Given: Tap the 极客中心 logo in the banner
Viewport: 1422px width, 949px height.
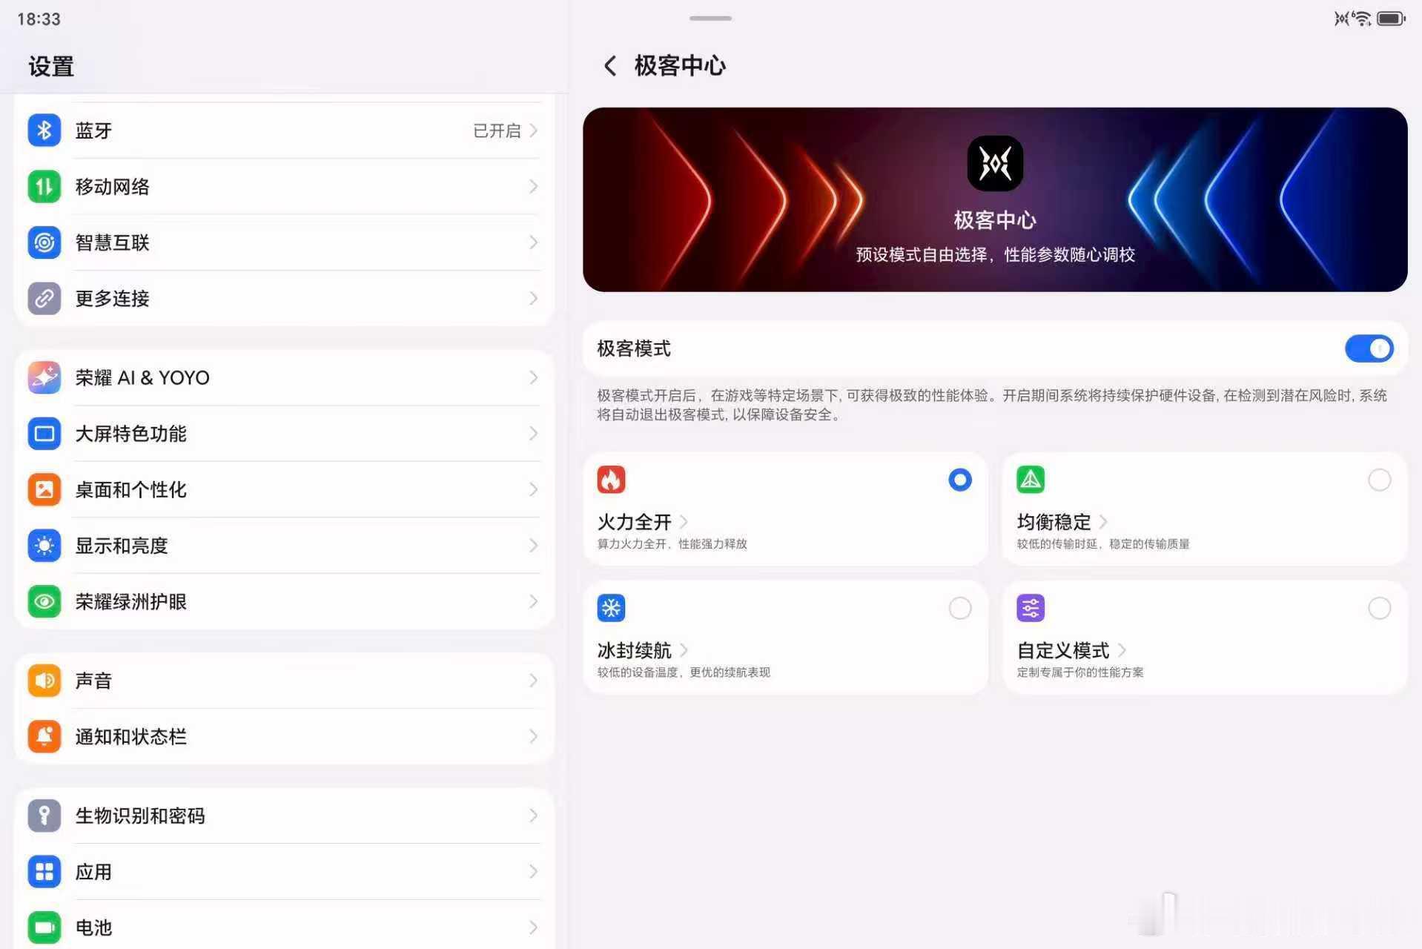Looking at the screenshot, I should coord(995,163).
